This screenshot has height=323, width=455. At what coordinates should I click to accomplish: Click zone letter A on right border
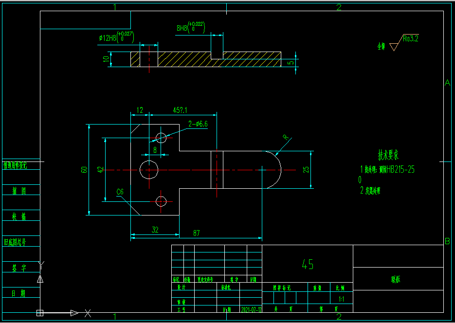(448, 83)
